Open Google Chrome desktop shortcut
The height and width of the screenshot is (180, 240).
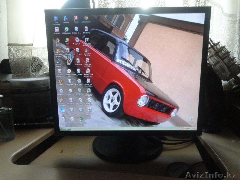click(58, 40)
